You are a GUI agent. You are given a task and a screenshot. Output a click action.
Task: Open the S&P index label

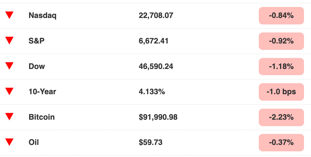(x=37, y=41)
